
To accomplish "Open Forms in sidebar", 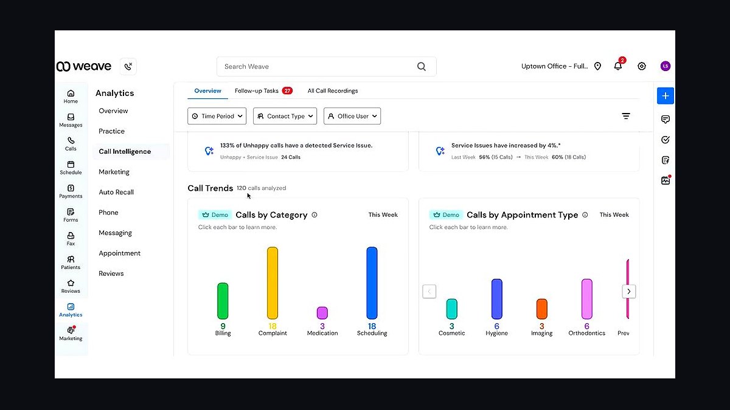I will coord(71,215).
